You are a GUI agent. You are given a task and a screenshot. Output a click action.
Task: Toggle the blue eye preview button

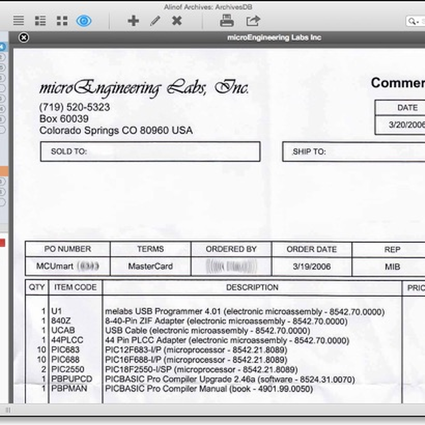point(84,20)
